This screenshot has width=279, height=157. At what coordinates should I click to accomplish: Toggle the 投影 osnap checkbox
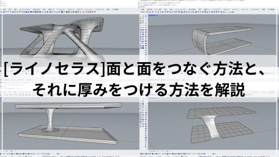coord(202,154)
